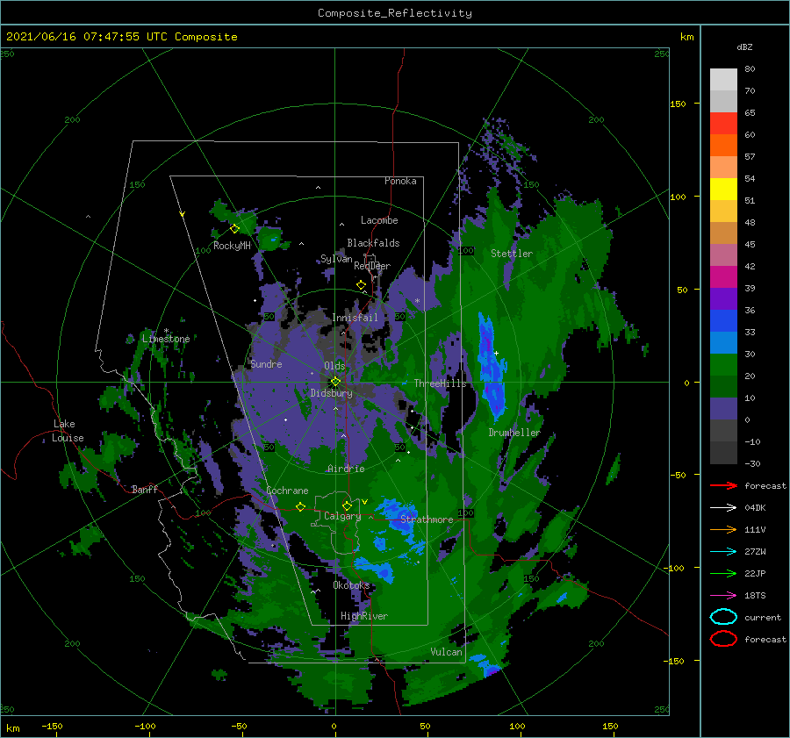This screenshot has width=790, height=738.
Task: Click the HighRiver city label
Action: [x=363, y=616]
